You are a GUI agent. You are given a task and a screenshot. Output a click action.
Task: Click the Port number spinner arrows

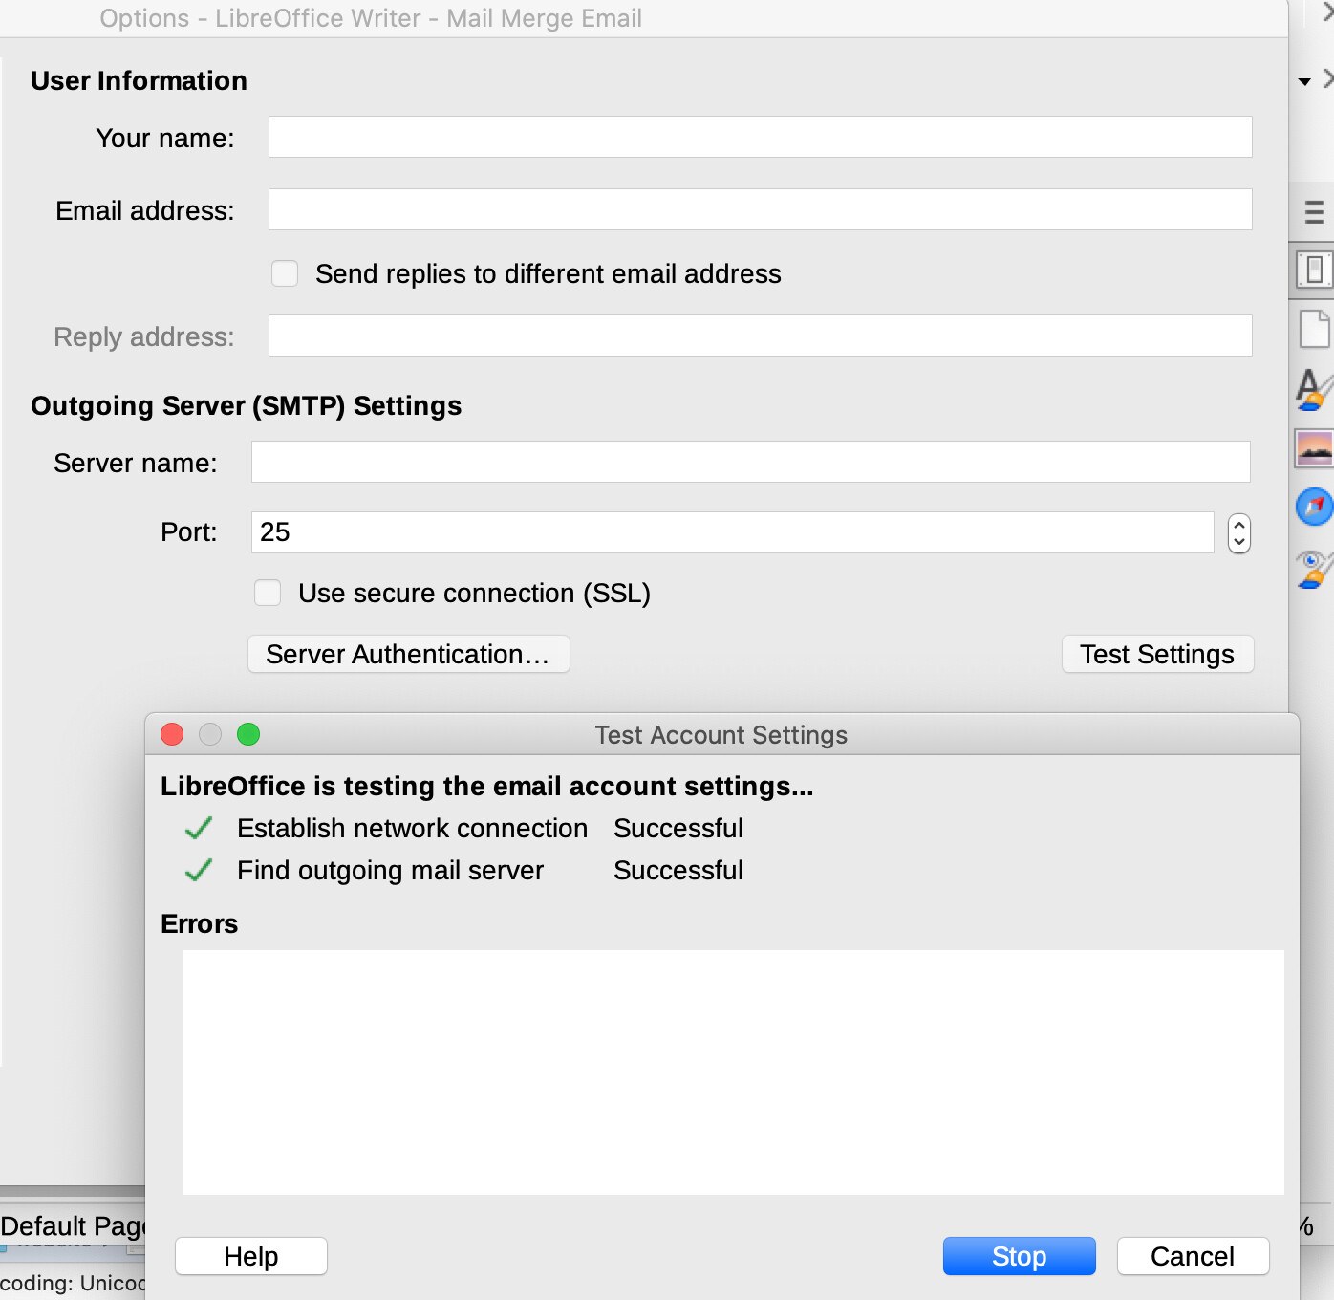coord(1238,533)
